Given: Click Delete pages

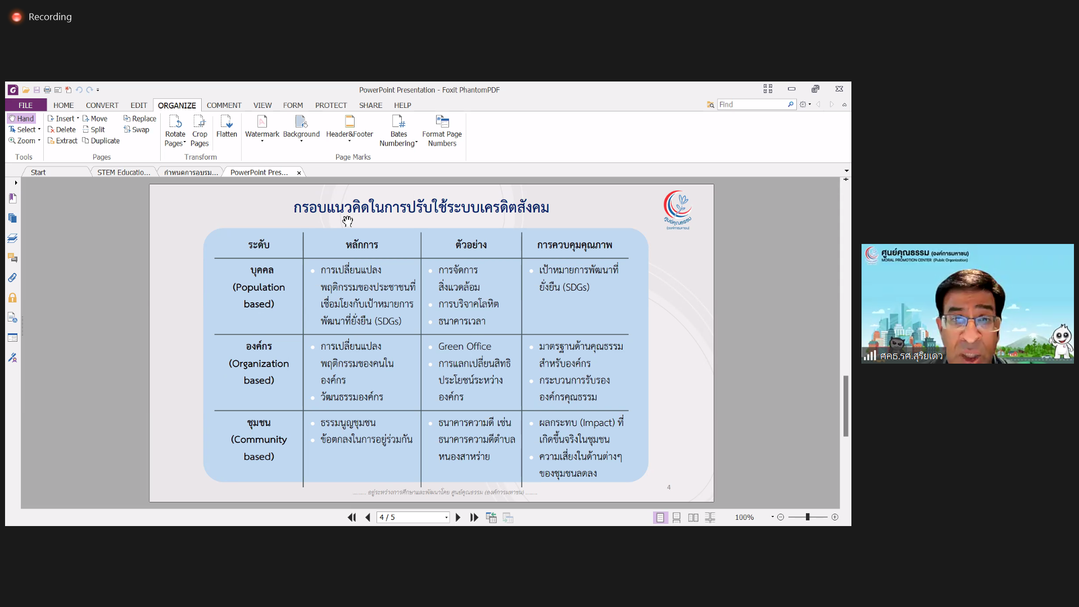Looking at the screenshot, I should pos(62,129).
